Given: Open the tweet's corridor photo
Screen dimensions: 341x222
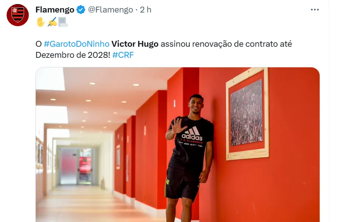Looking at the screenshot, I should [x=177, y=145].
